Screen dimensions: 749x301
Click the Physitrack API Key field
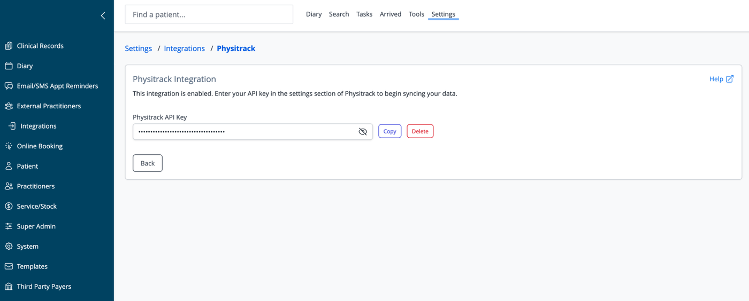tap(253, 131)
